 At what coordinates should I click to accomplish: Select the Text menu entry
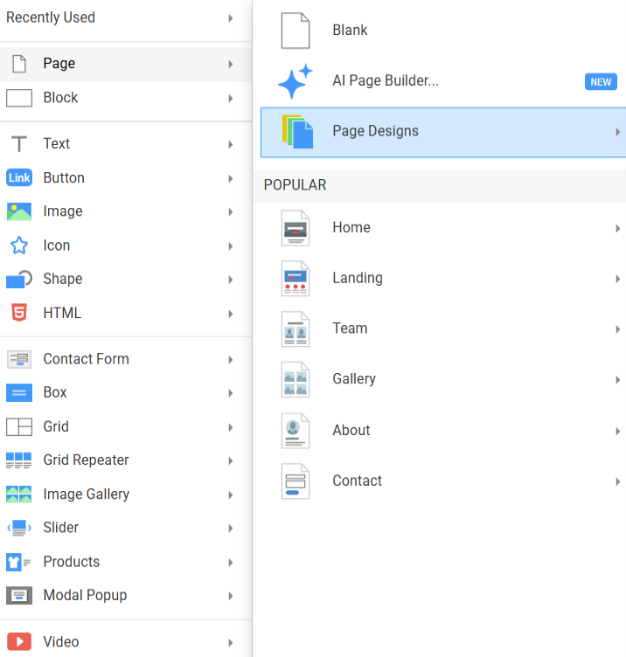[56, 143]
